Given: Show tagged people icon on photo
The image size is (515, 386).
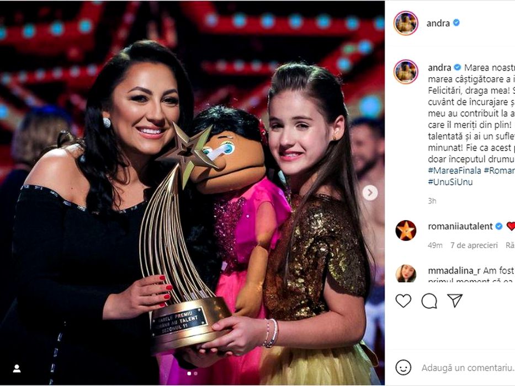Looking at the screenshot, I should [17, 368].
